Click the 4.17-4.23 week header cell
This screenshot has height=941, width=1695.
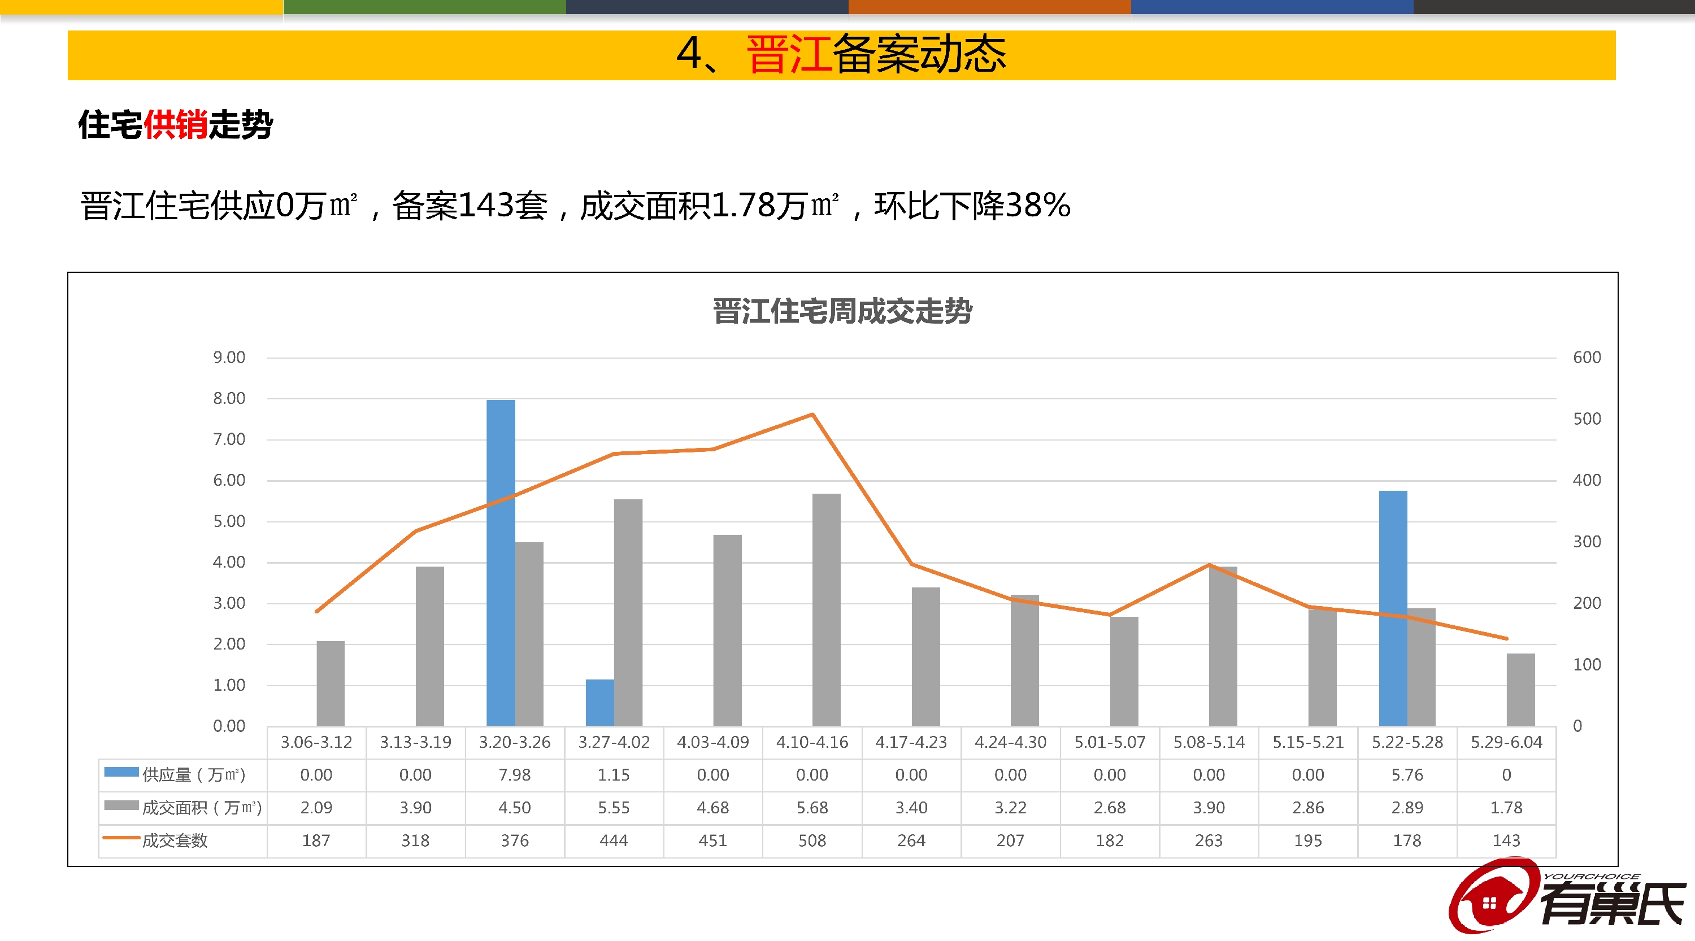(911, 742)
